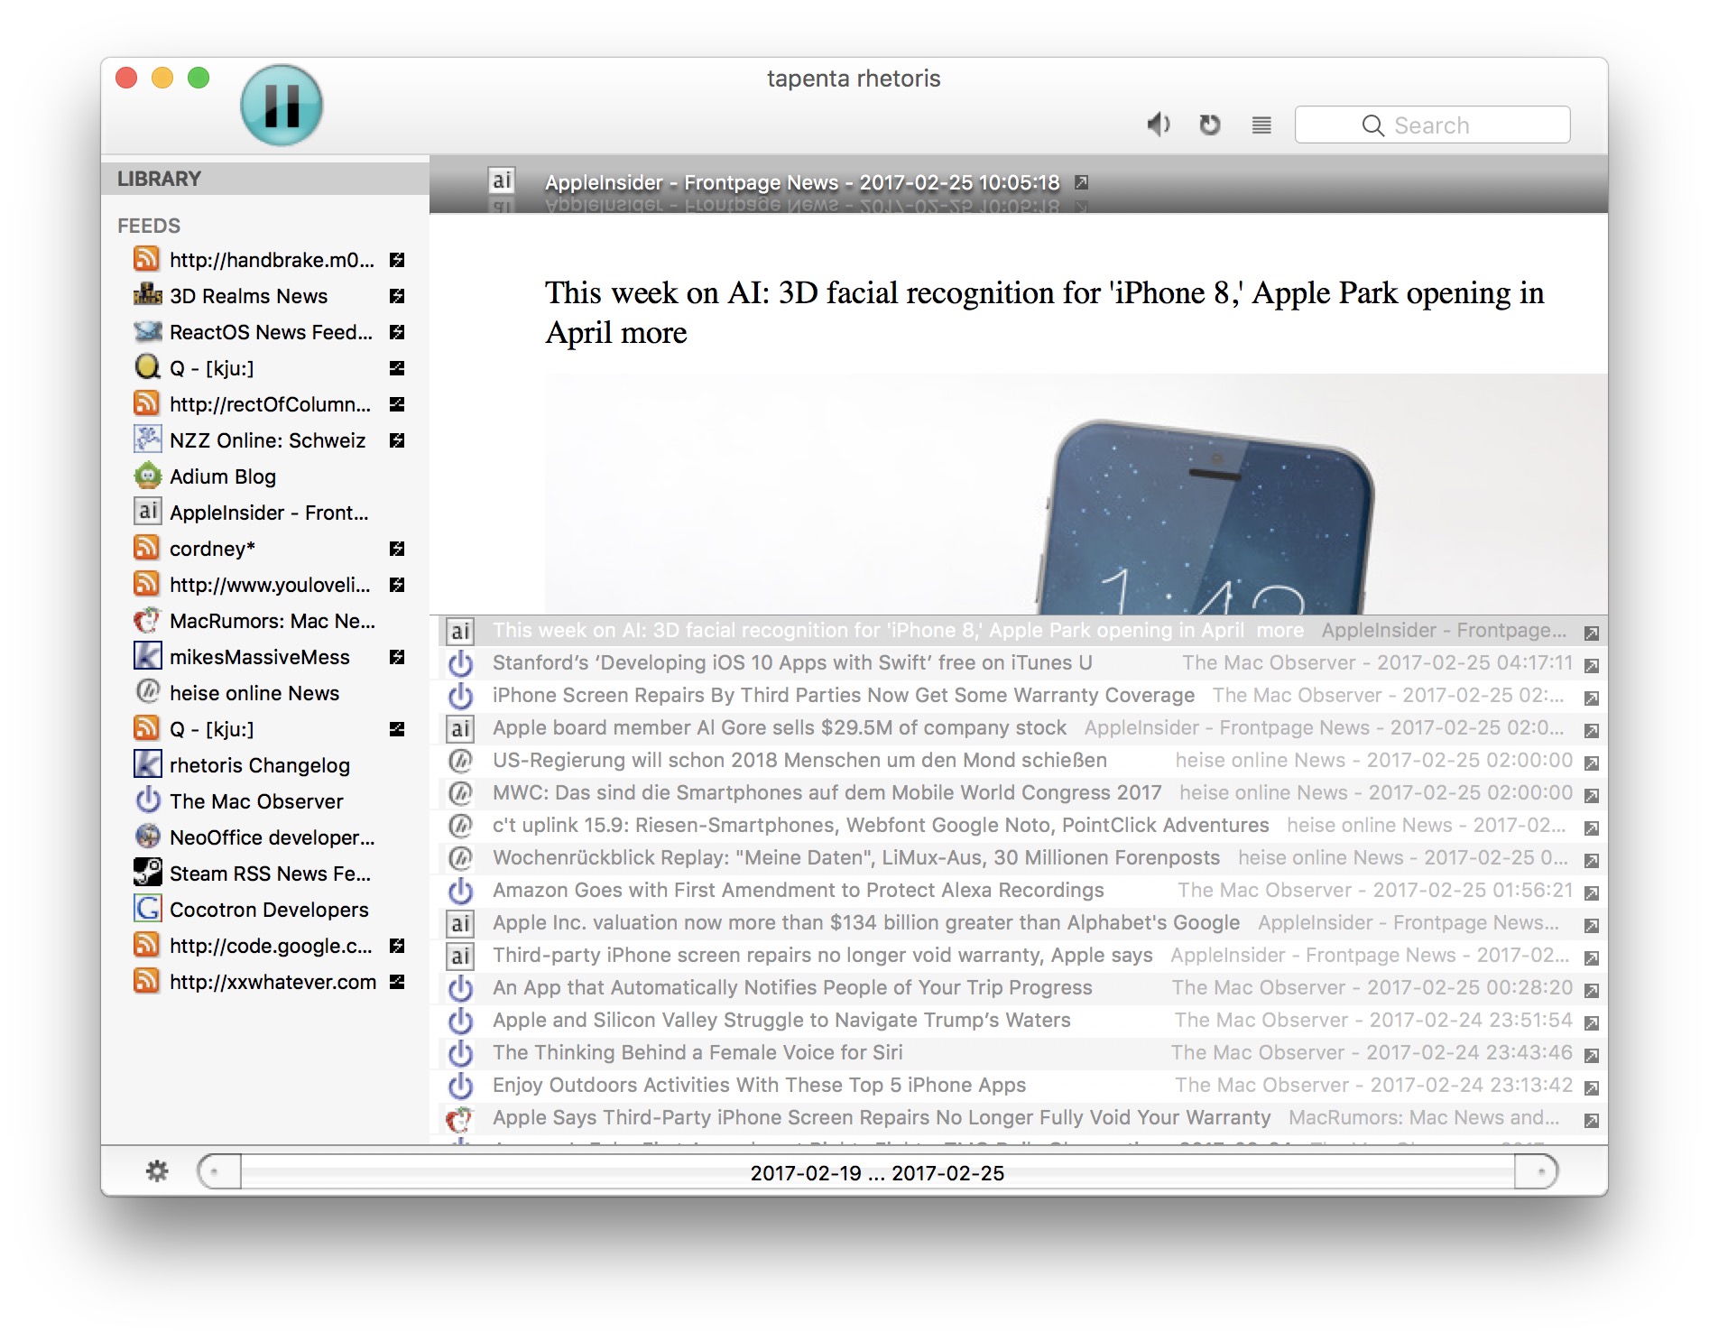Click the AppleInsider icon in article header
The width and height of the screenshot is (1709, 1341).
502,180
